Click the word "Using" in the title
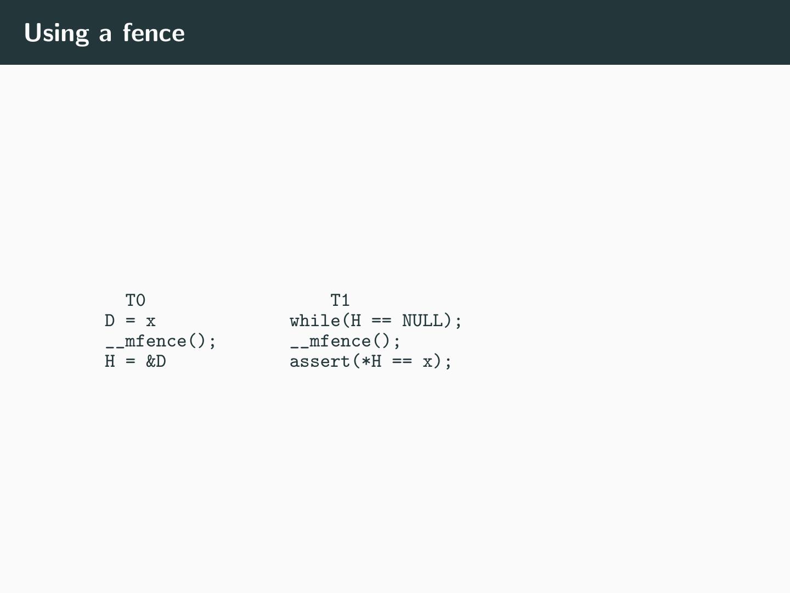Image resolution: width=790 pixels, height=593 pixels. [x=56, y=33]
